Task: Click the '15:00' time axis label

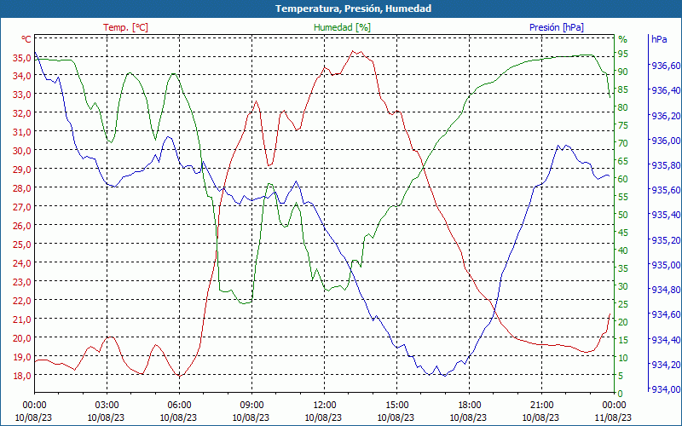Action: [x=396, y=406]
